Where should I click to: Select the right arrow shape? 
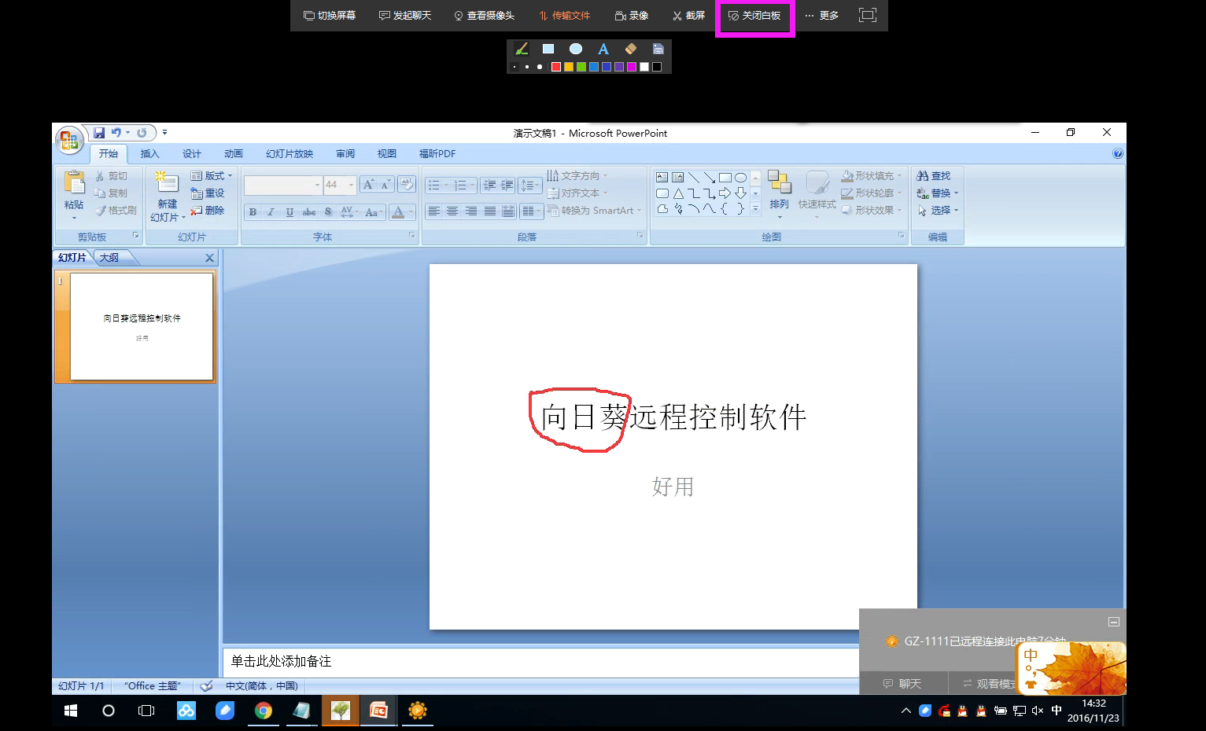coord(725,193)
